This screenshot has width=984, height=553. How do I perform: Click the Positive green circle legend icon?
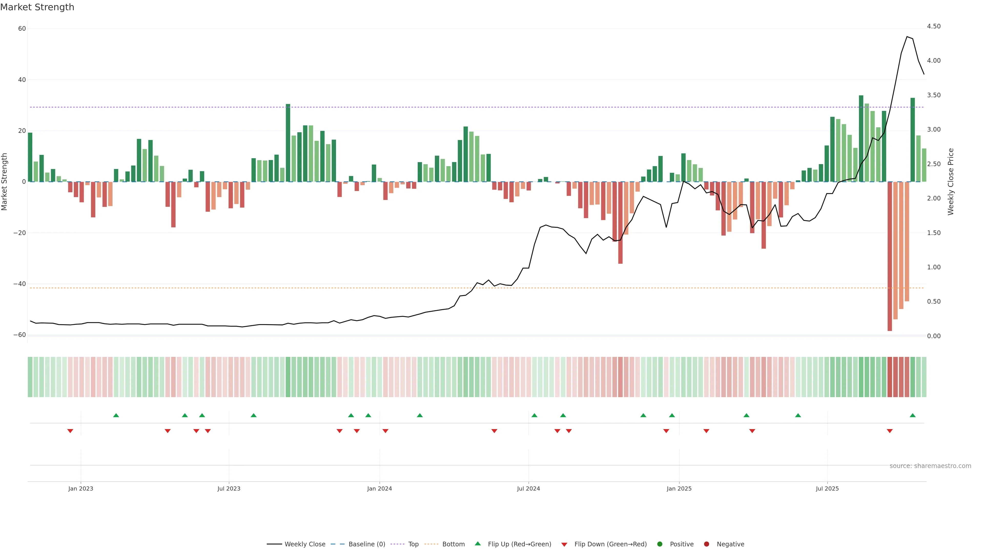click(x=660, y=544)
